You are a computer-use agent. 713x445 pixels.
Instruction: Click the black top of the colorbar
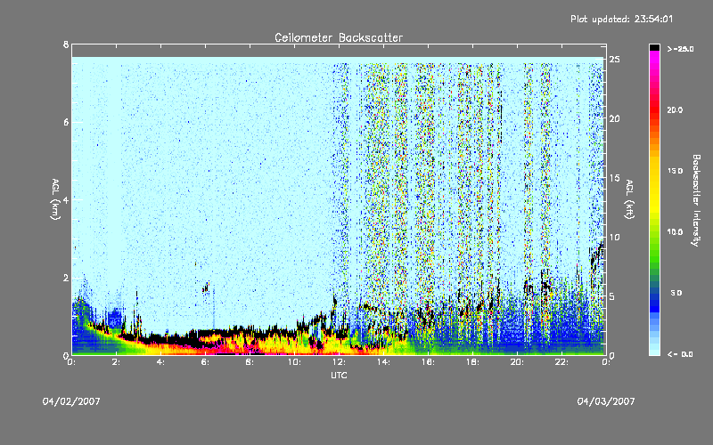pos(654,47)
